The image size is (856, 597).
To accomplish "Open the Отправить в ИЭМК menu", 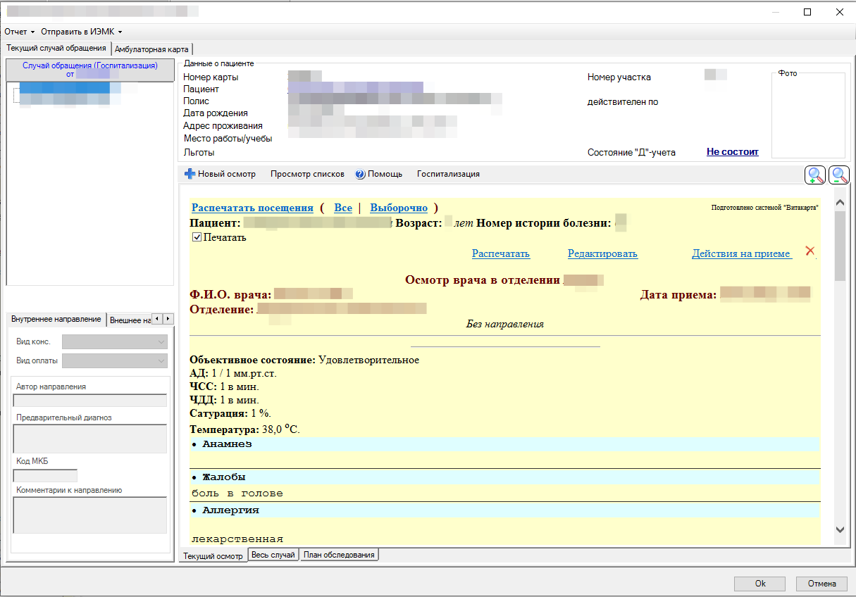I will (x=81, y=32).
